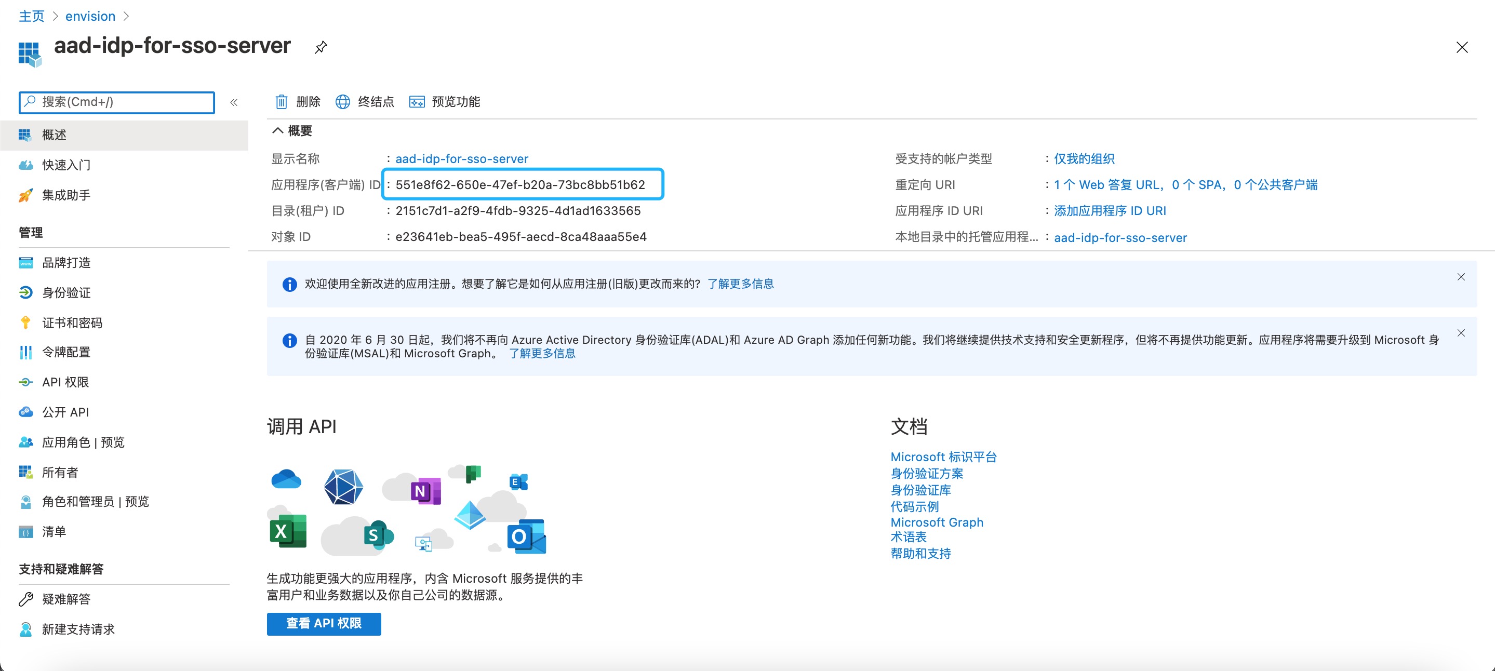Click the API 权限 sidebar icon
This screenshot has width=1495, height=671.
(25, 382)
